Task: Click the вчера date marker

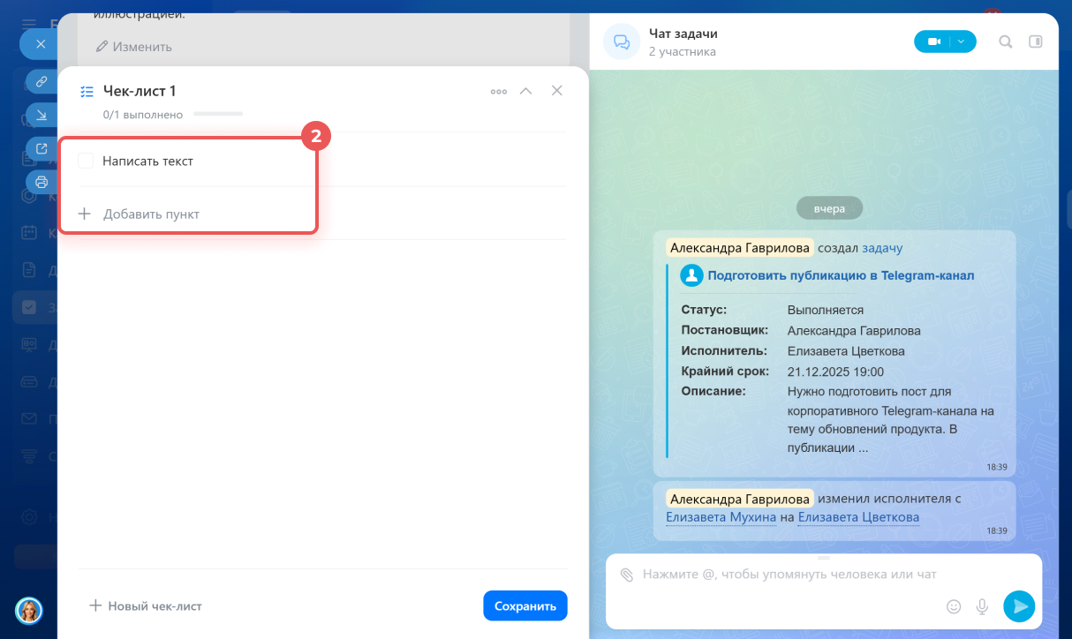Action: tap(829, 209)
